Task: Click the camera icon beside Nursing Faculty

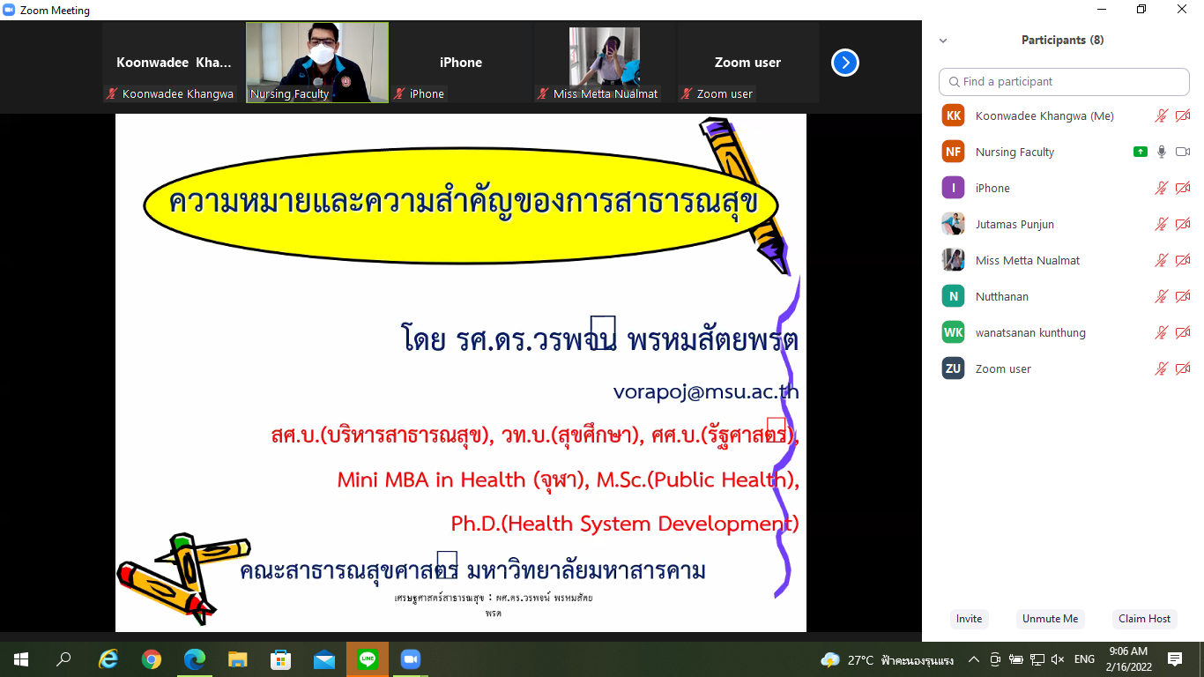Action: (x=1183, y=152)
